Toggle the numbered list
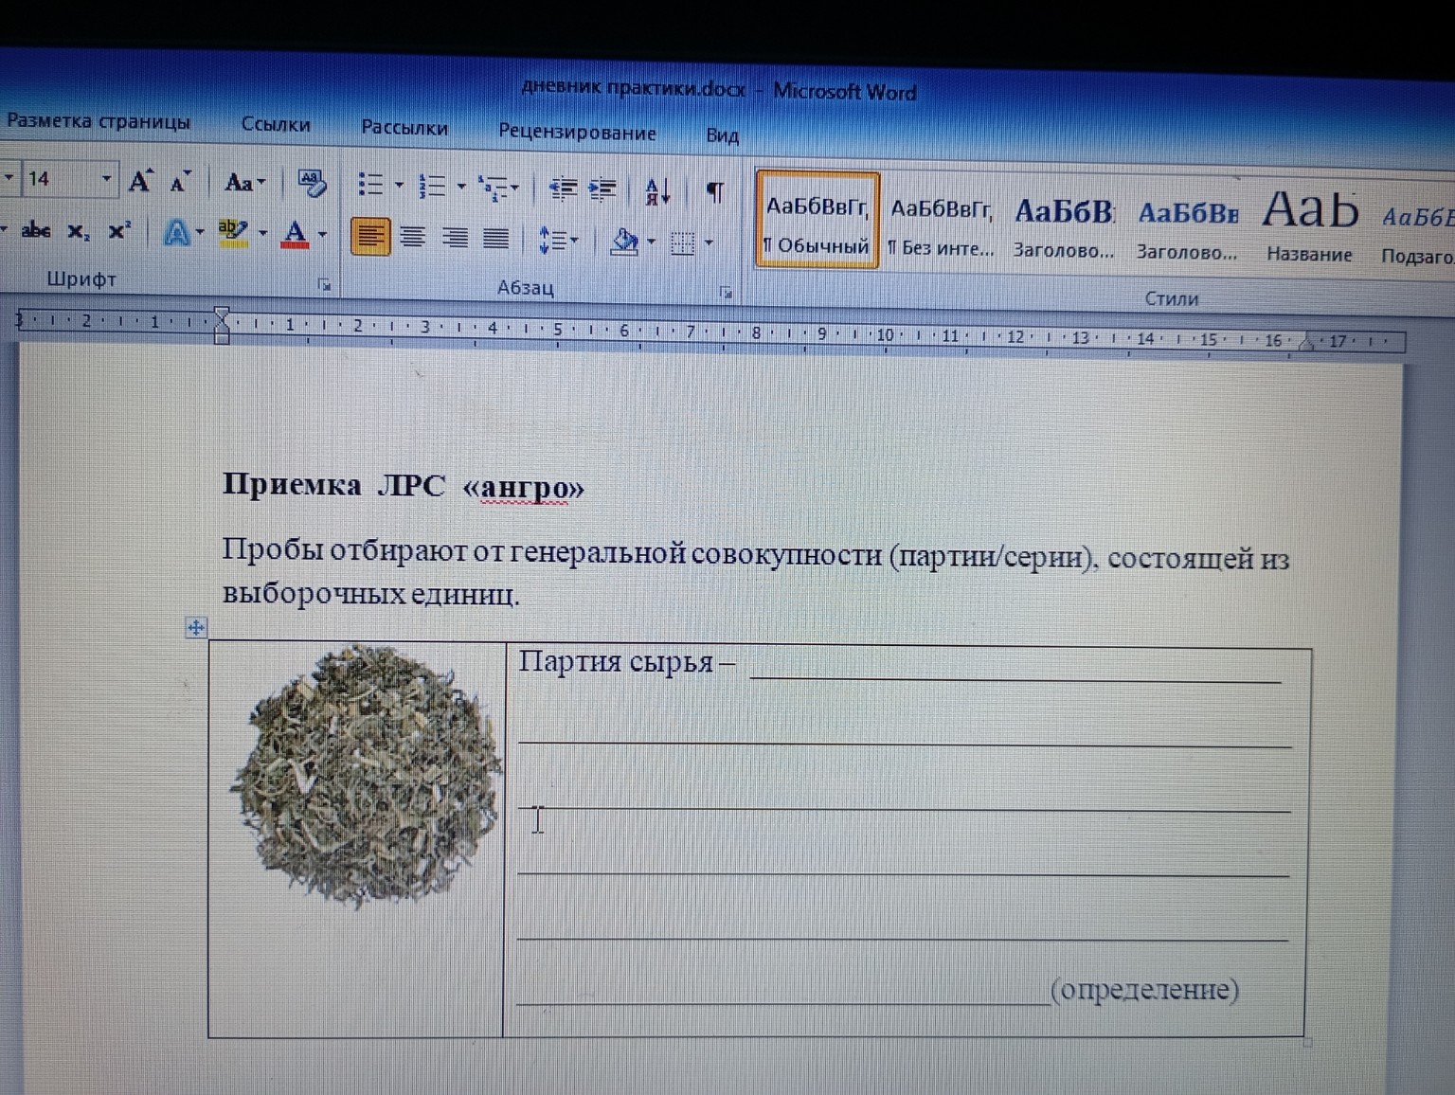Viewport: 1455px width, 1095px height. pyautogui.click(x=431, y=187)
